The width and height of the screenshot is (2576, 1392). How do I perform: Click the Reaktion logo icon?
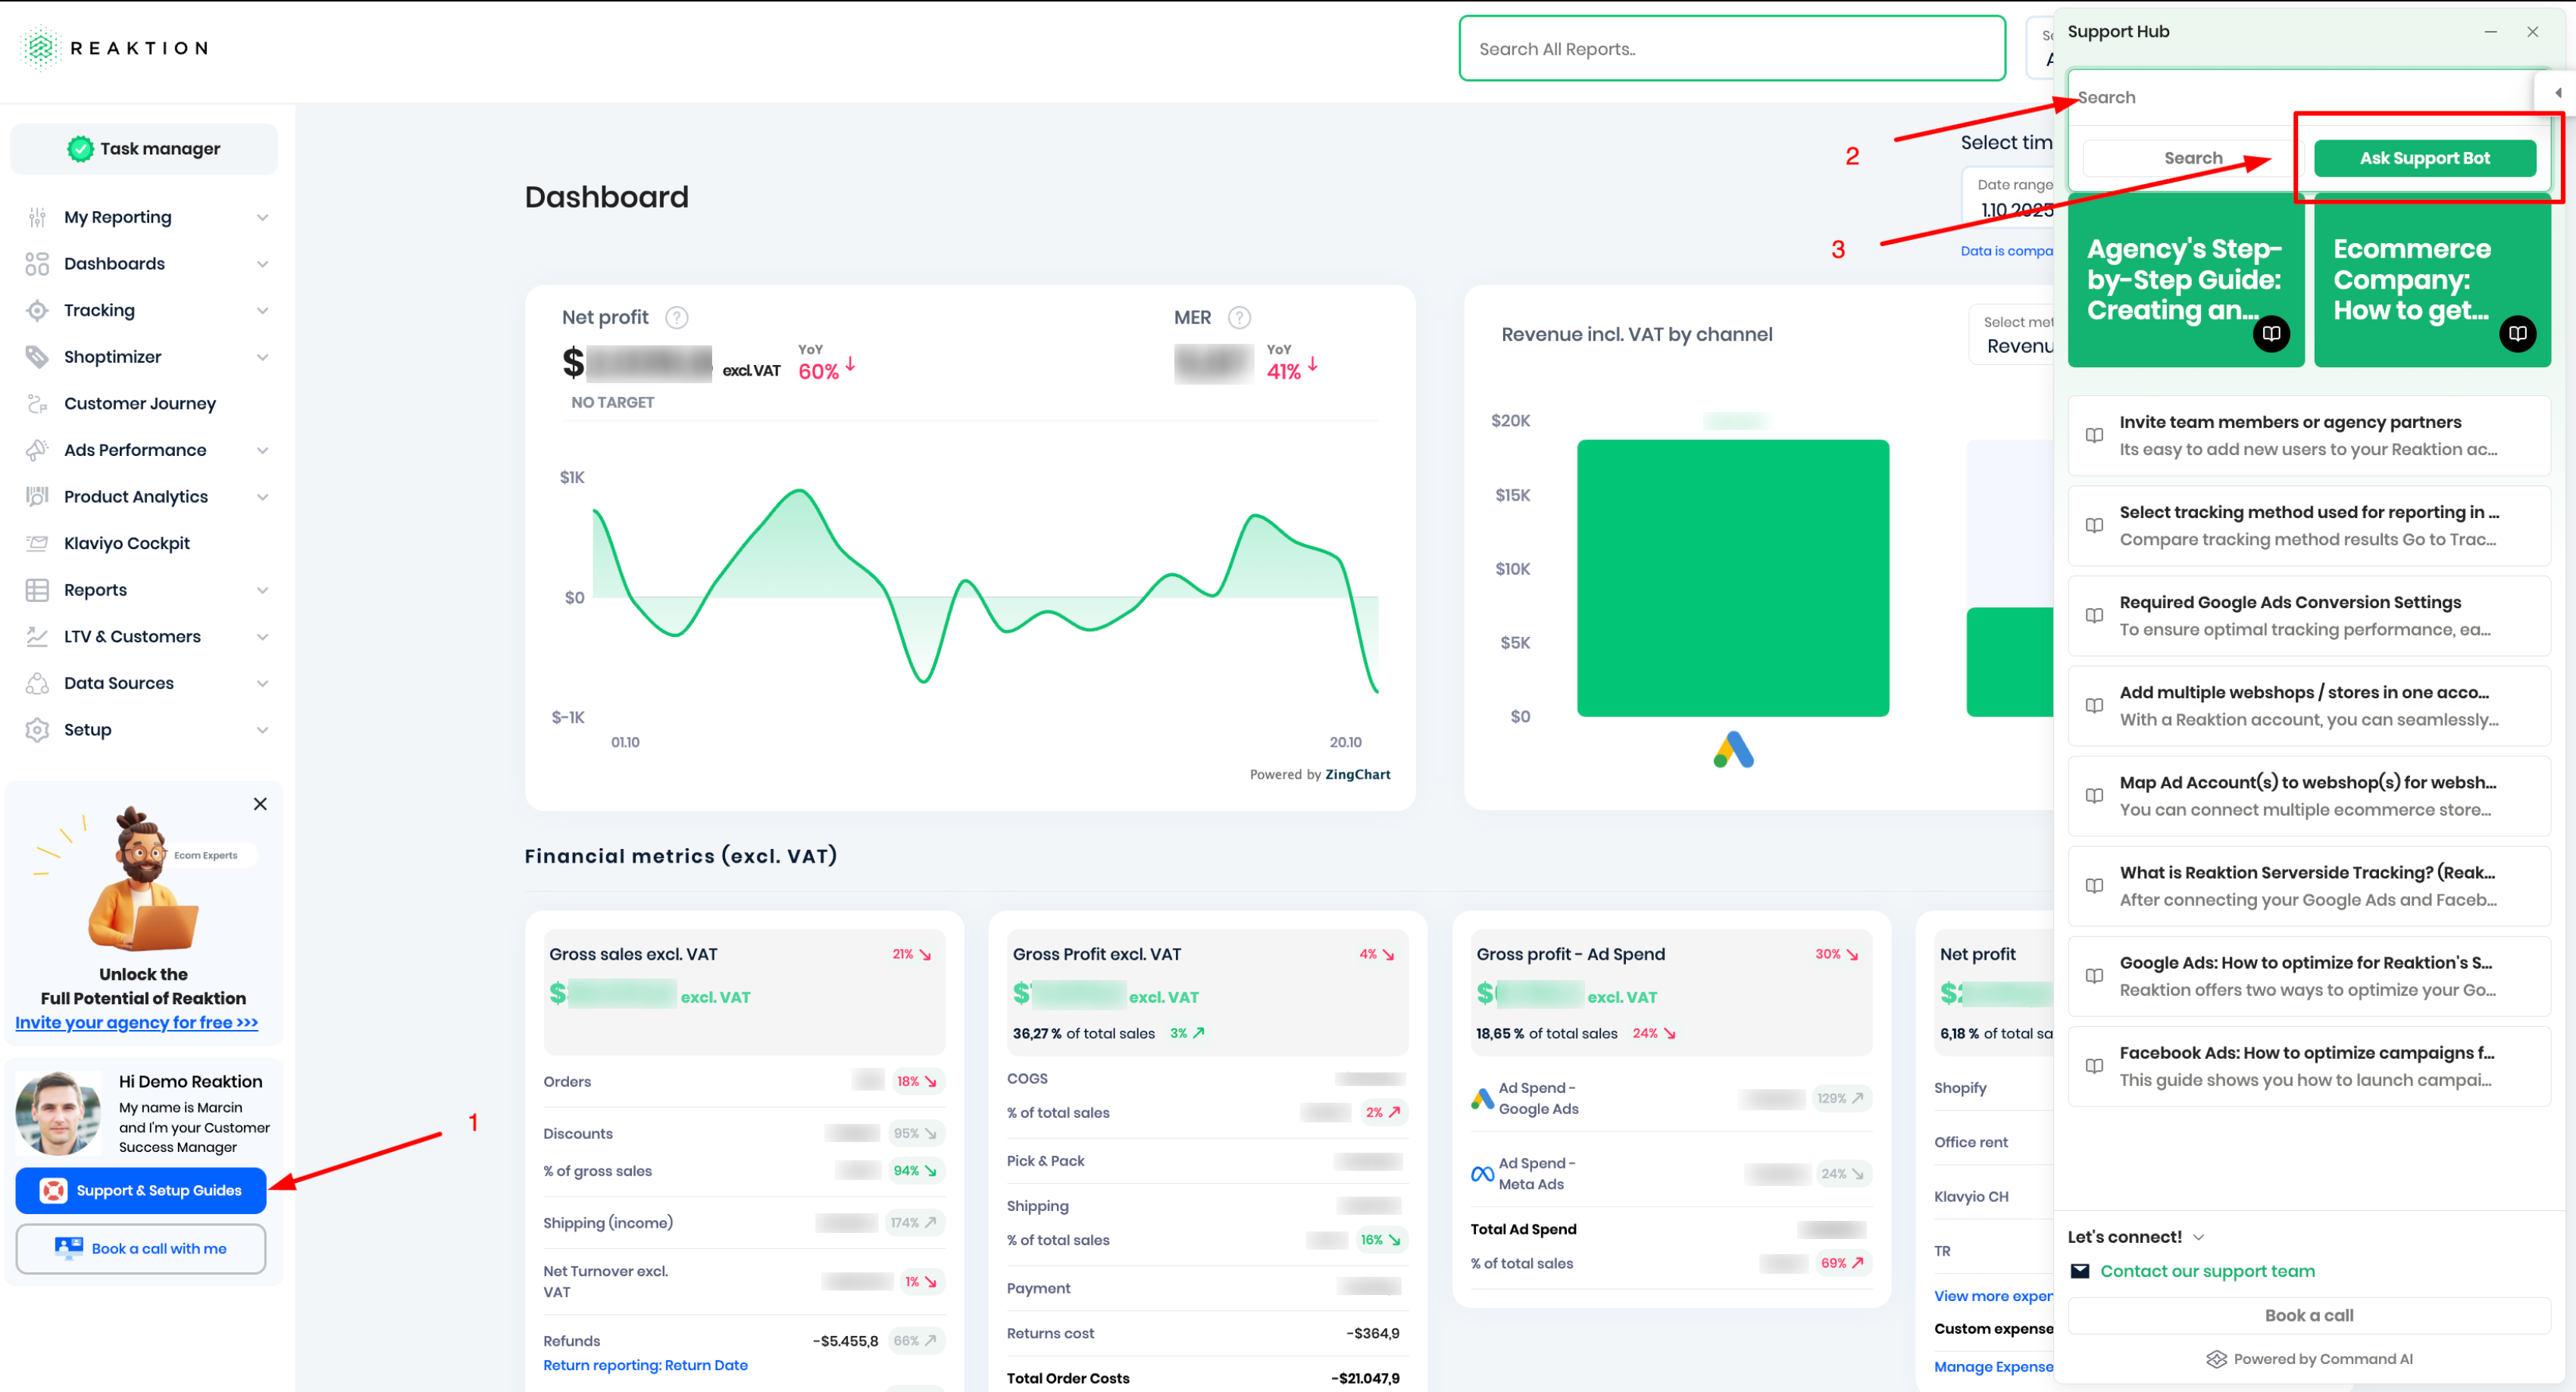tap(40, 48)
